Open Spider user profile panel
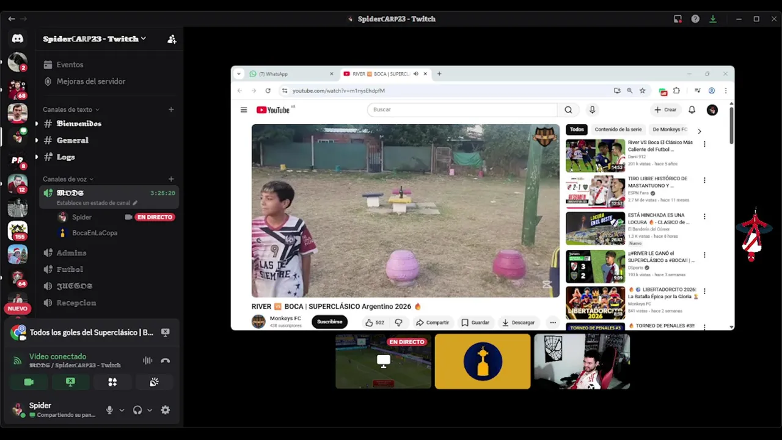The image size is (782, 440). click(54, 409)
